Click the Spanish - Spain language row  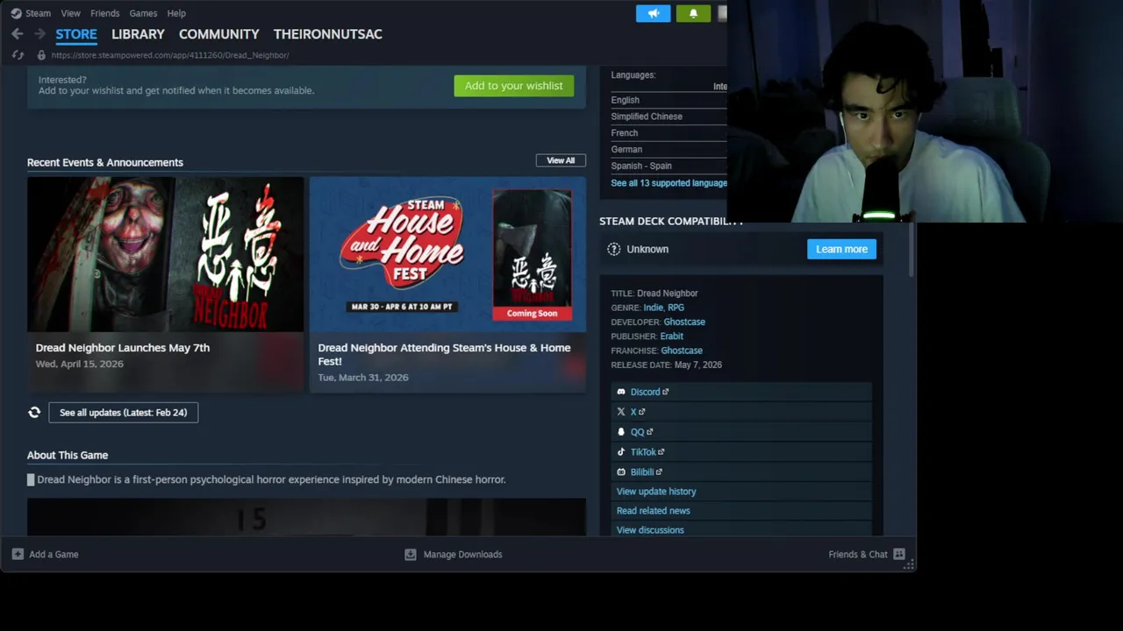tap(669, 166)
